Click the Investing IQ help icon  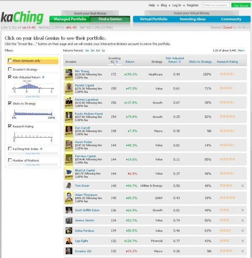[x=117, y=62]
